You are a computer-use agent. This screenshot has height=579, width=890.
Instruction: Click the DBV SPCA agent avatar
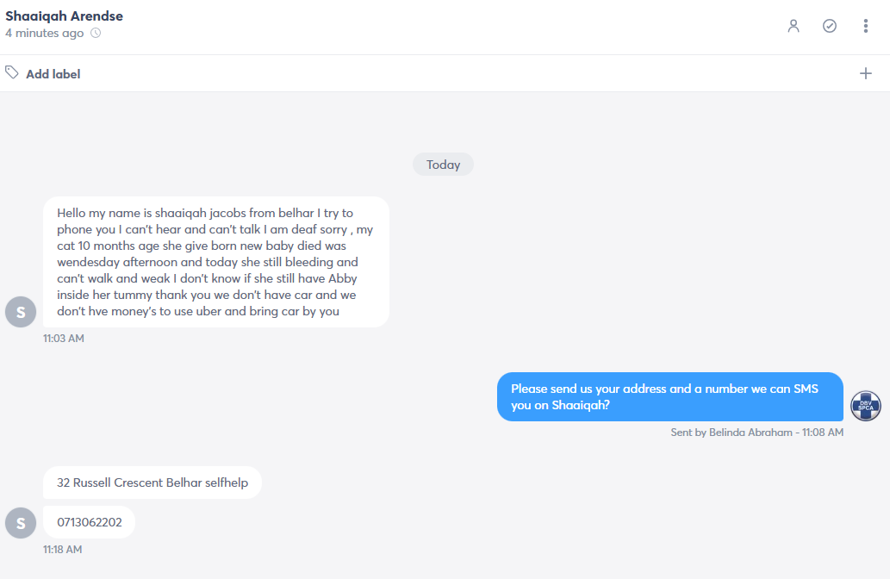coord(866,406)
